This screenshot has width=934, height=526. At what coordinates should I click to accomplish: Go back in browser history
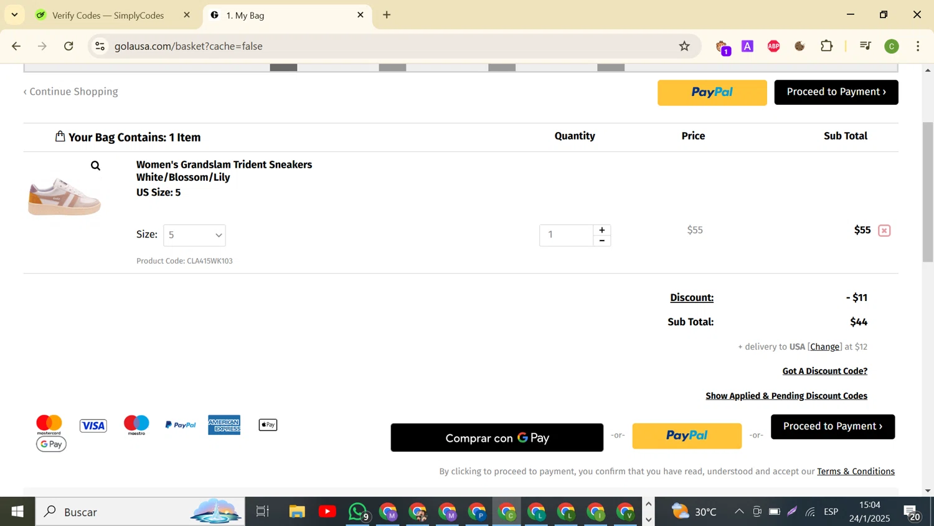17,46
